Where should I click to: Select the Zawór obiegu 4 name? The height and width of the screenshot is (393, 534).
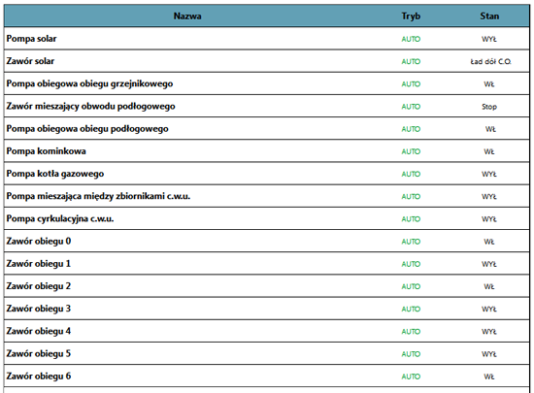coord(39,331)
